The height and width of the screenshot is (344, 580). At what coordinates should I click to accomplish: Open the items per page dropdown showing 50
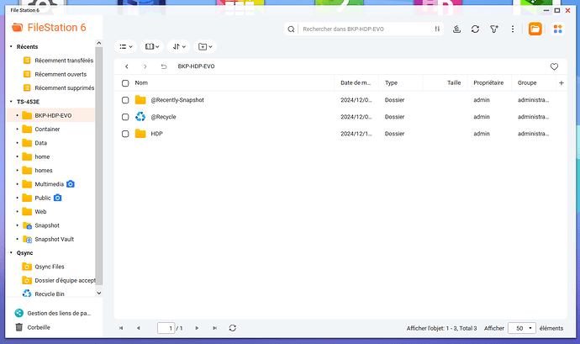click(521, 328)
